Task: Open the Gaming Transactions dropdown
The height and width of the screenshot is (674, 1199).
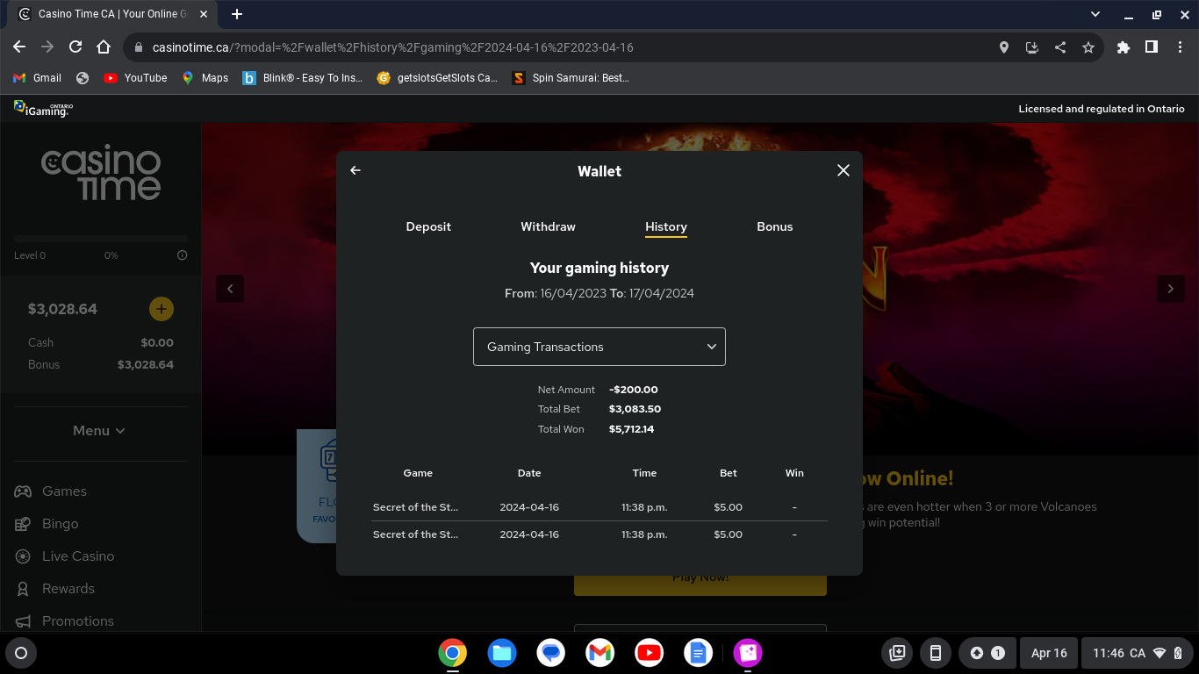Action: [x=599, y=347]
